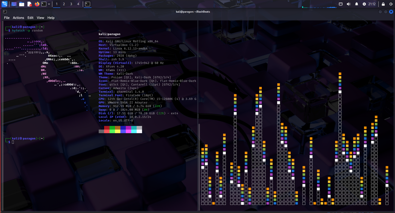
Task: Click the "Disk (/): 17.51 GiB" line
Action: click(138, 113)
